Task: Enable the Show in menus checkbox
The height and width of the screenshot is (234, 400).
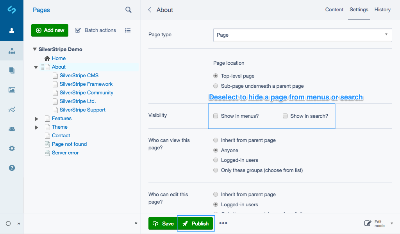Action: point(215,116)
